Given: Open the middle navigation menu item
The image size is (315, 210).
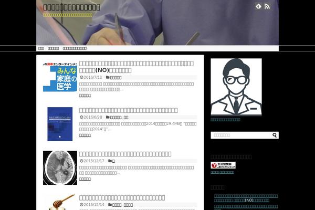Looking at the screenshot, I should (53, 48).
